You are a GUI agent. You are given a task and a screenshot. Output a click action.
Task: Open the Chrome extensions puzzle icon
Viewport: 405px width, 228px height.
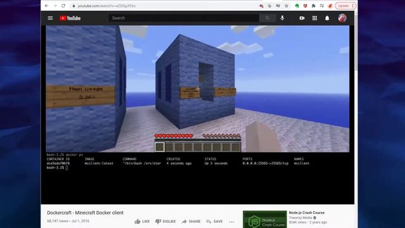tap(314, 6)
